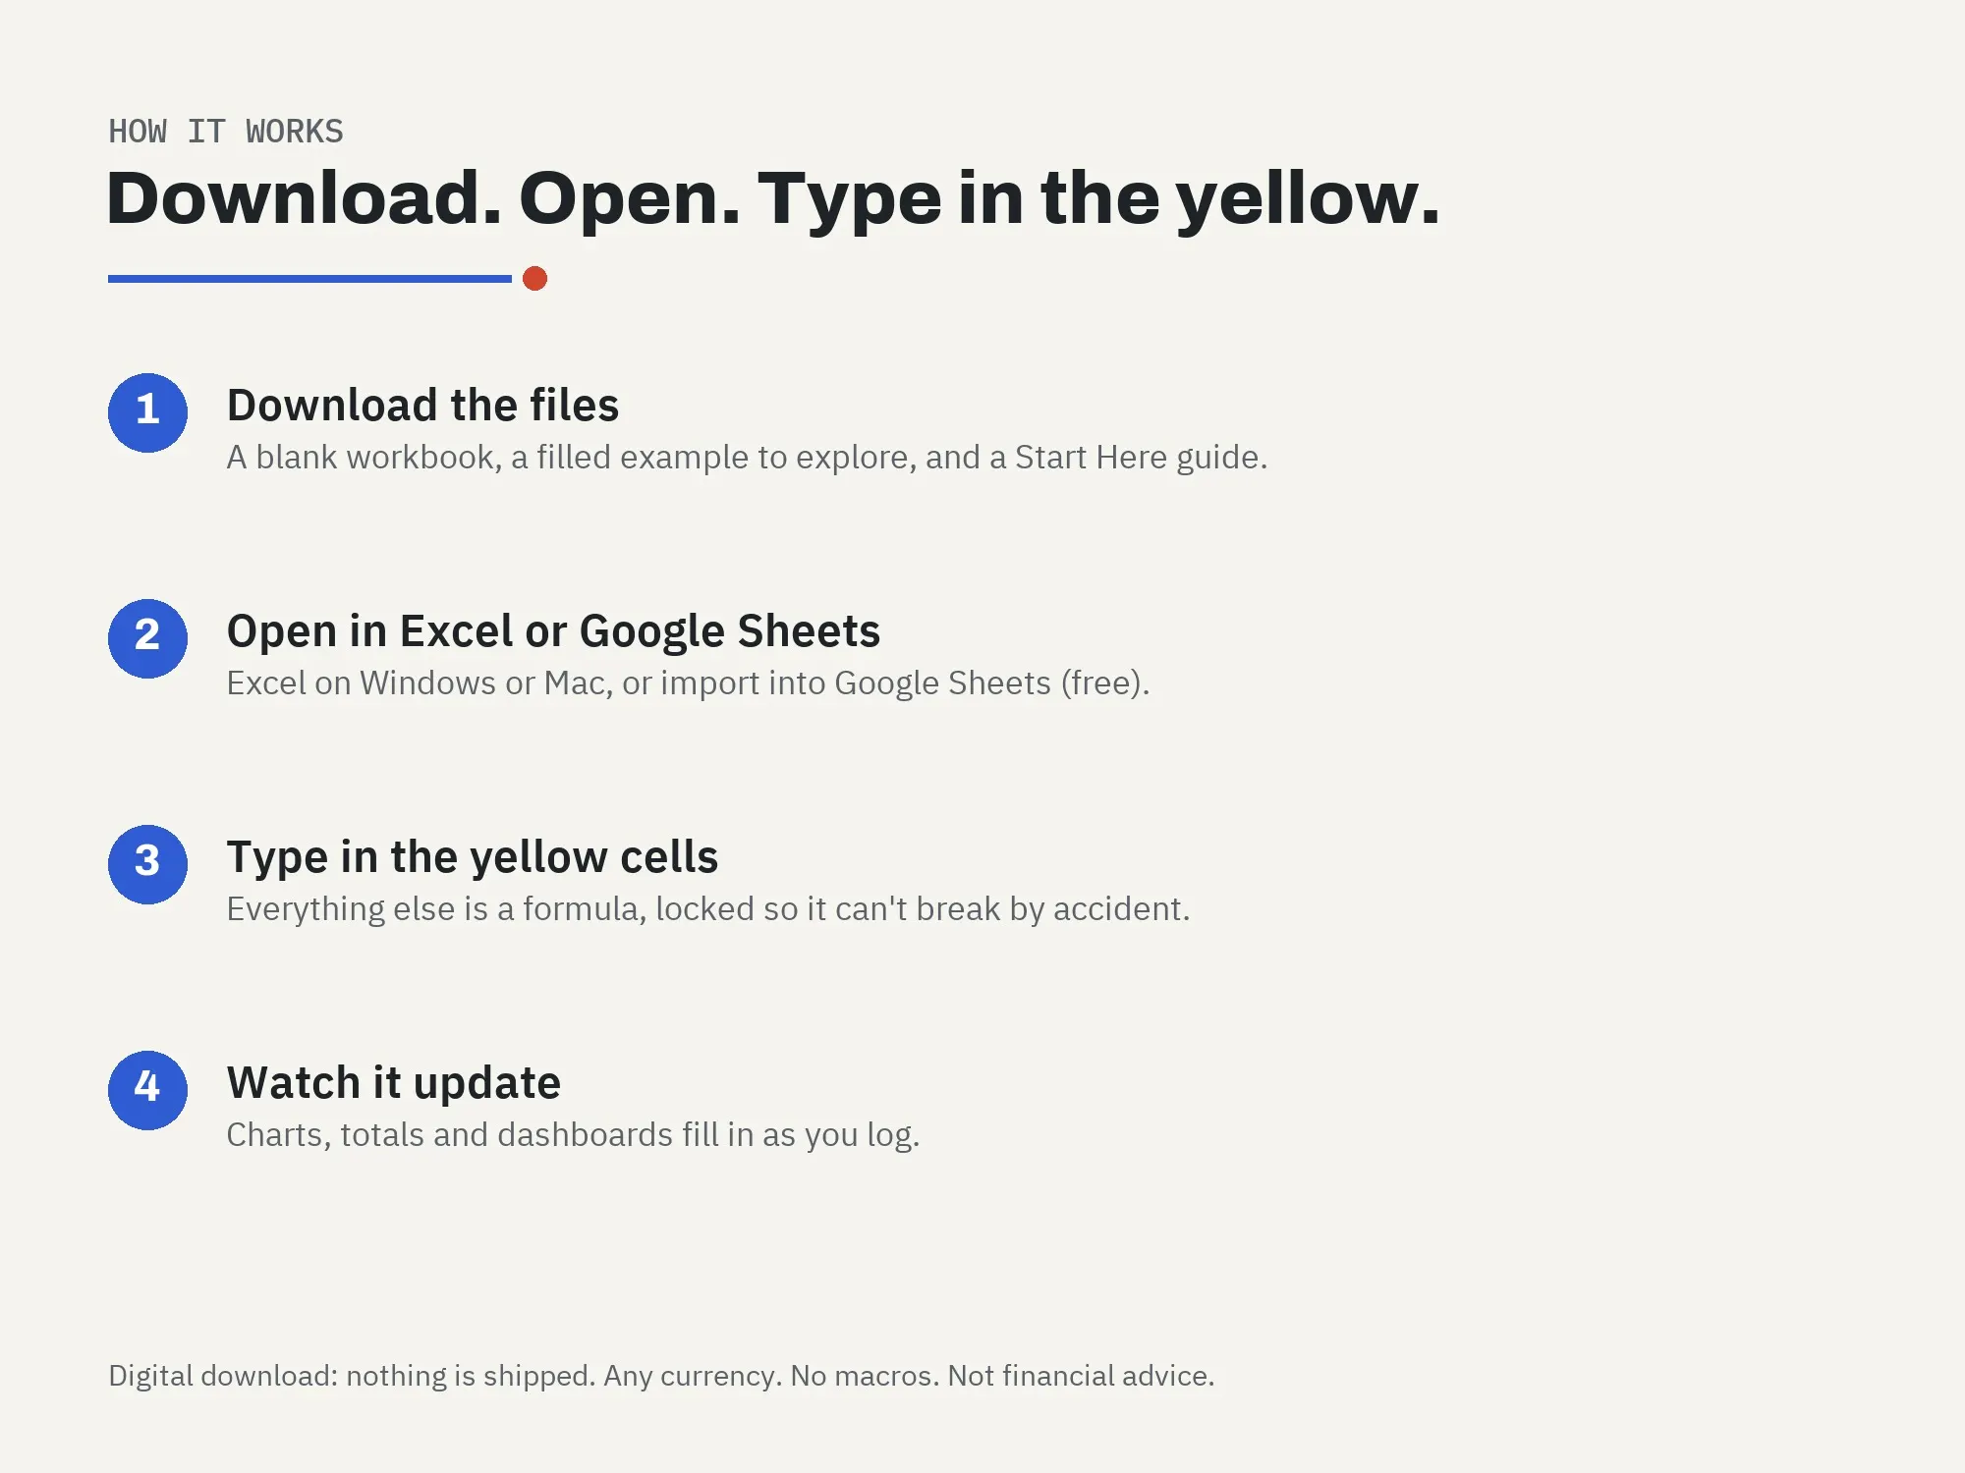Select the 'Open in Excel or Google Sheets' heading
Image resolution: width=1965 pixels, height=1473 pixels.
pos(553,631)
